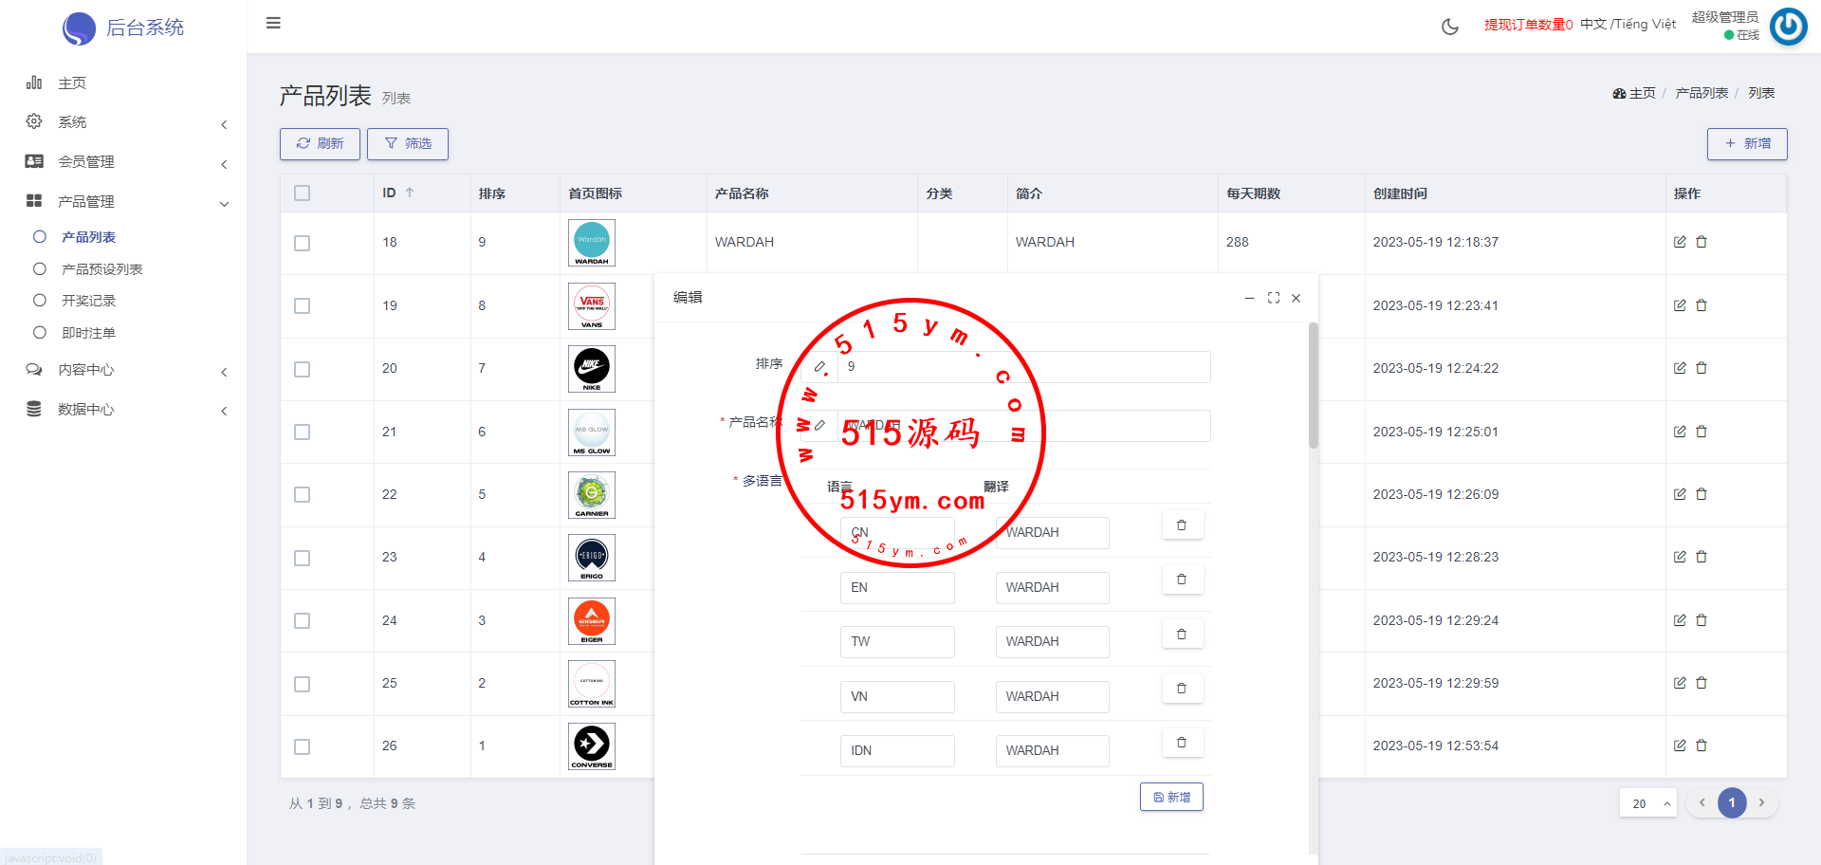Screen dimensions: 1821x865
Task: Click the admin power avatar icon
Action: tap(1789, 27)
